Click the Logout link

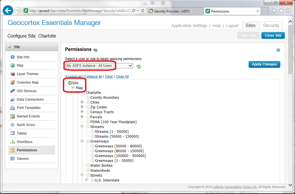pos(232,26)
